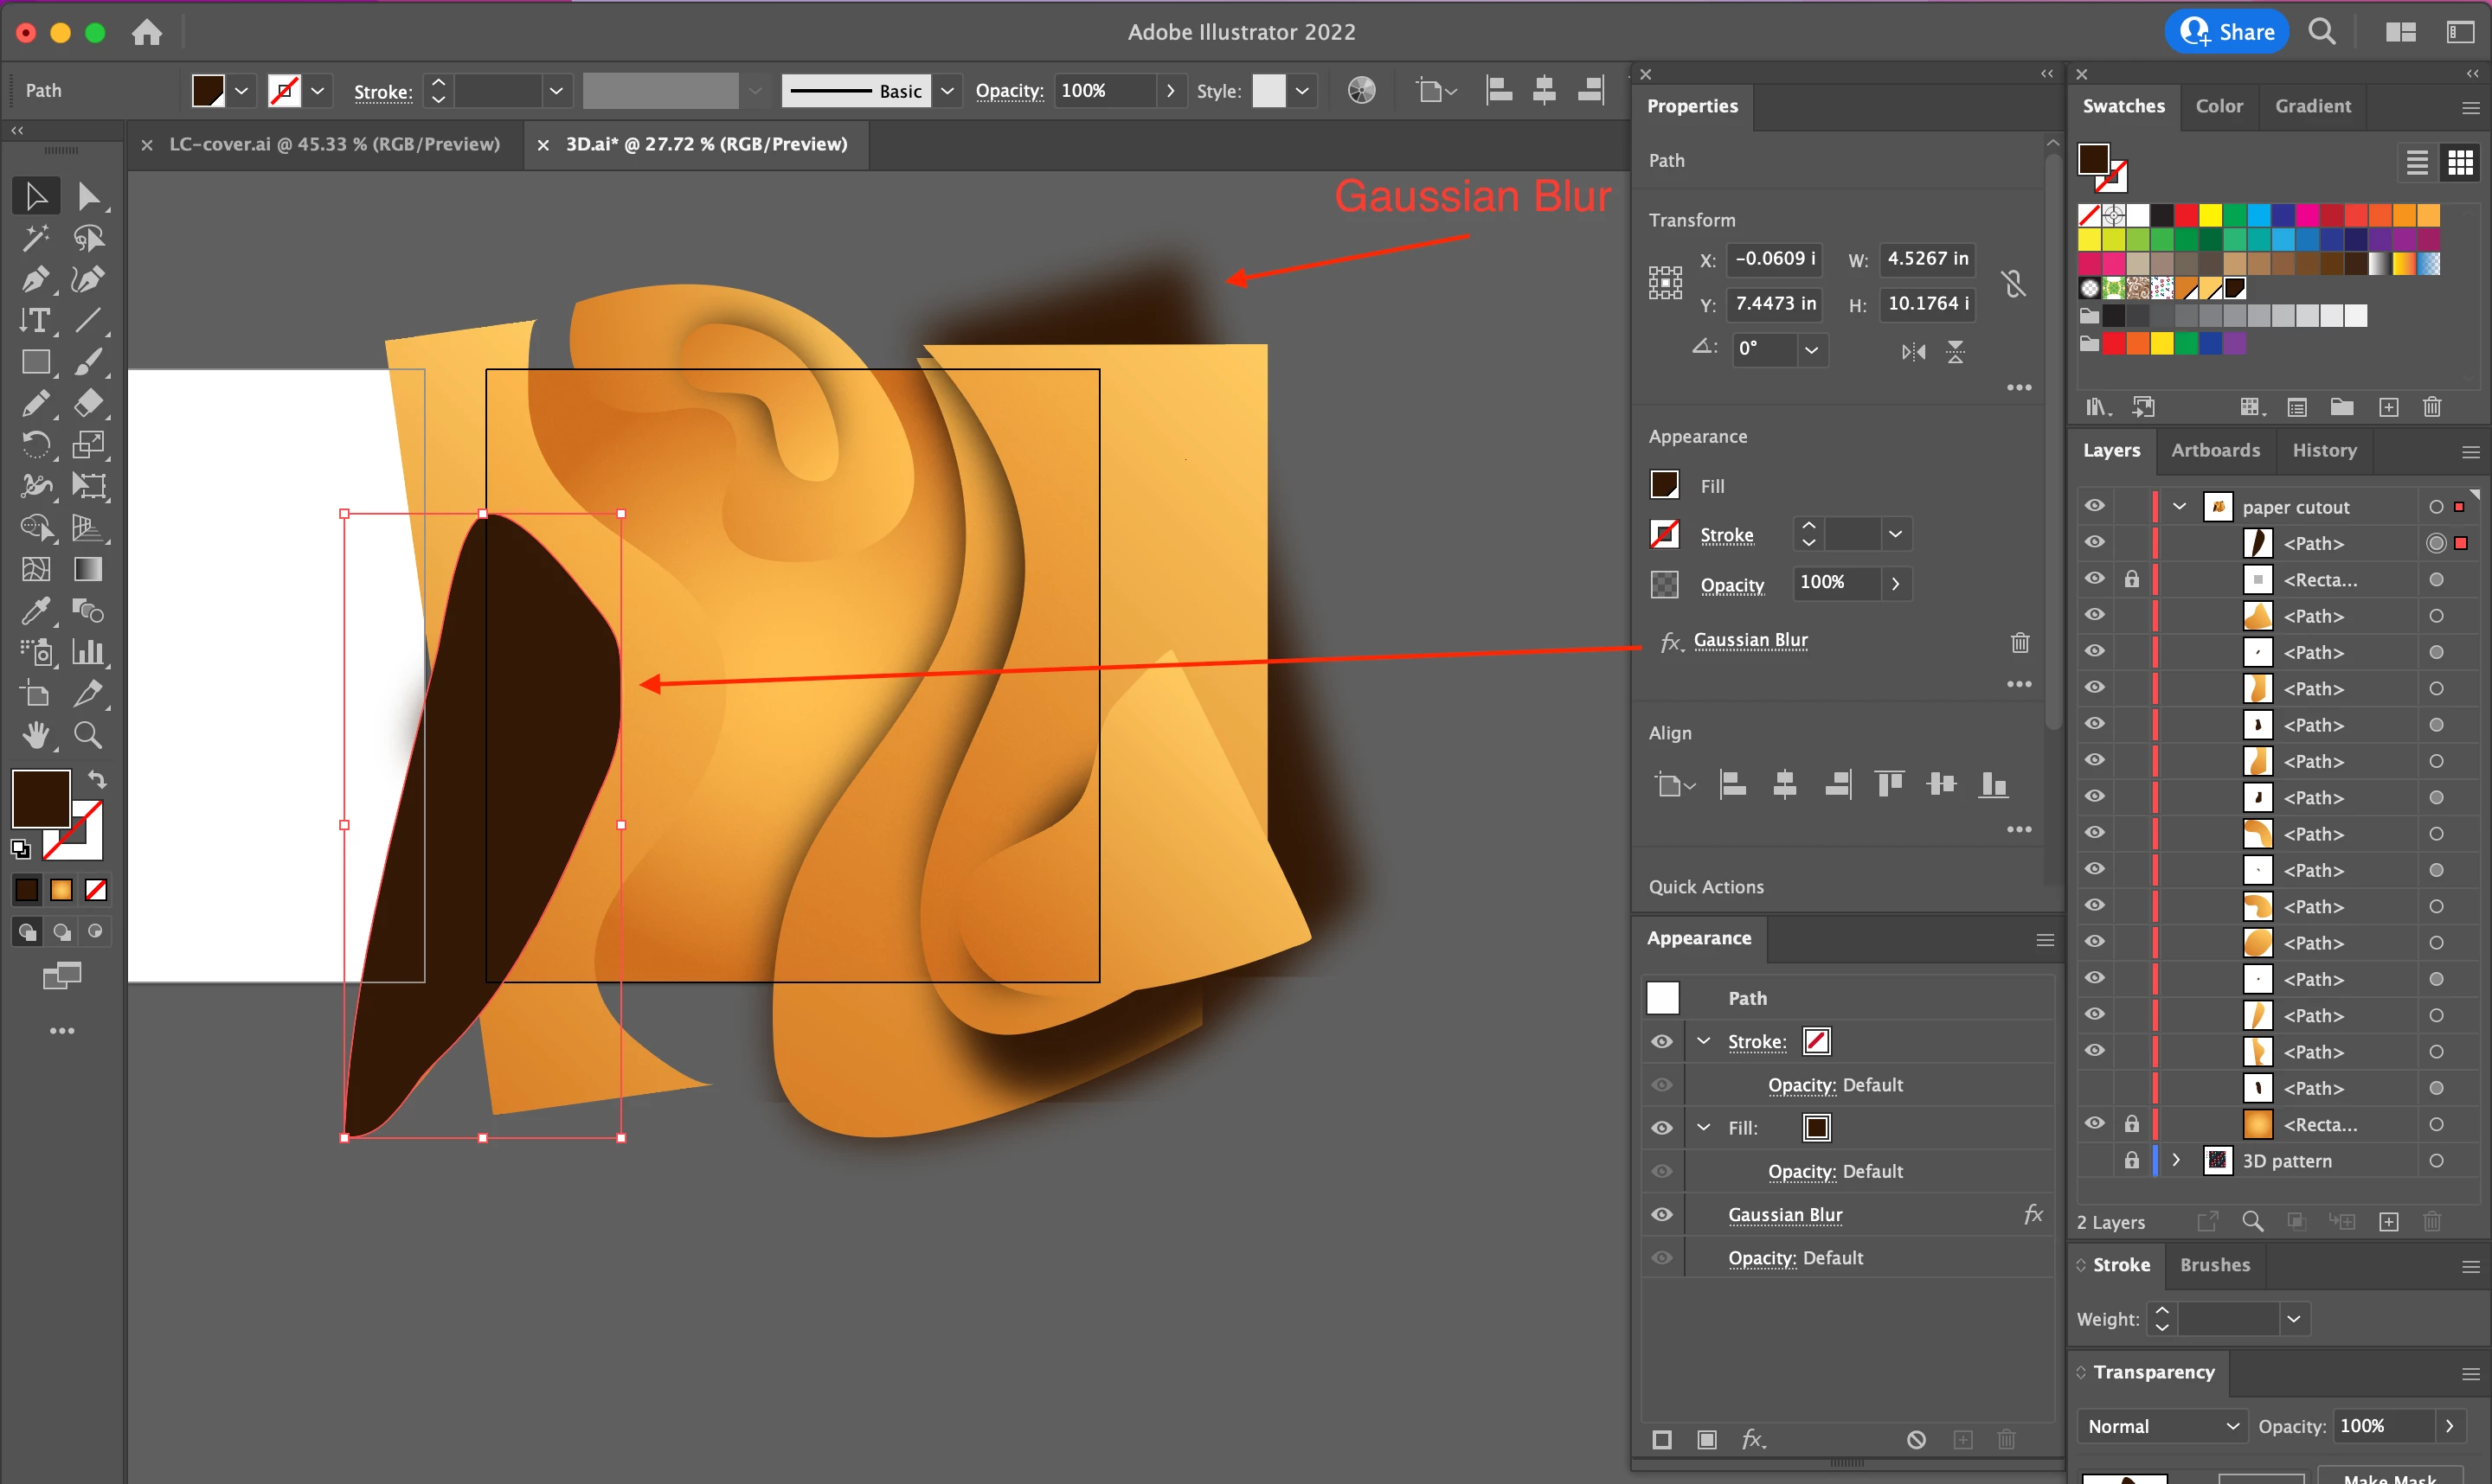This screenshot has height=1484, width=2492.
Task: Click the Fill color swatch in Properties
Action: 1665,485
